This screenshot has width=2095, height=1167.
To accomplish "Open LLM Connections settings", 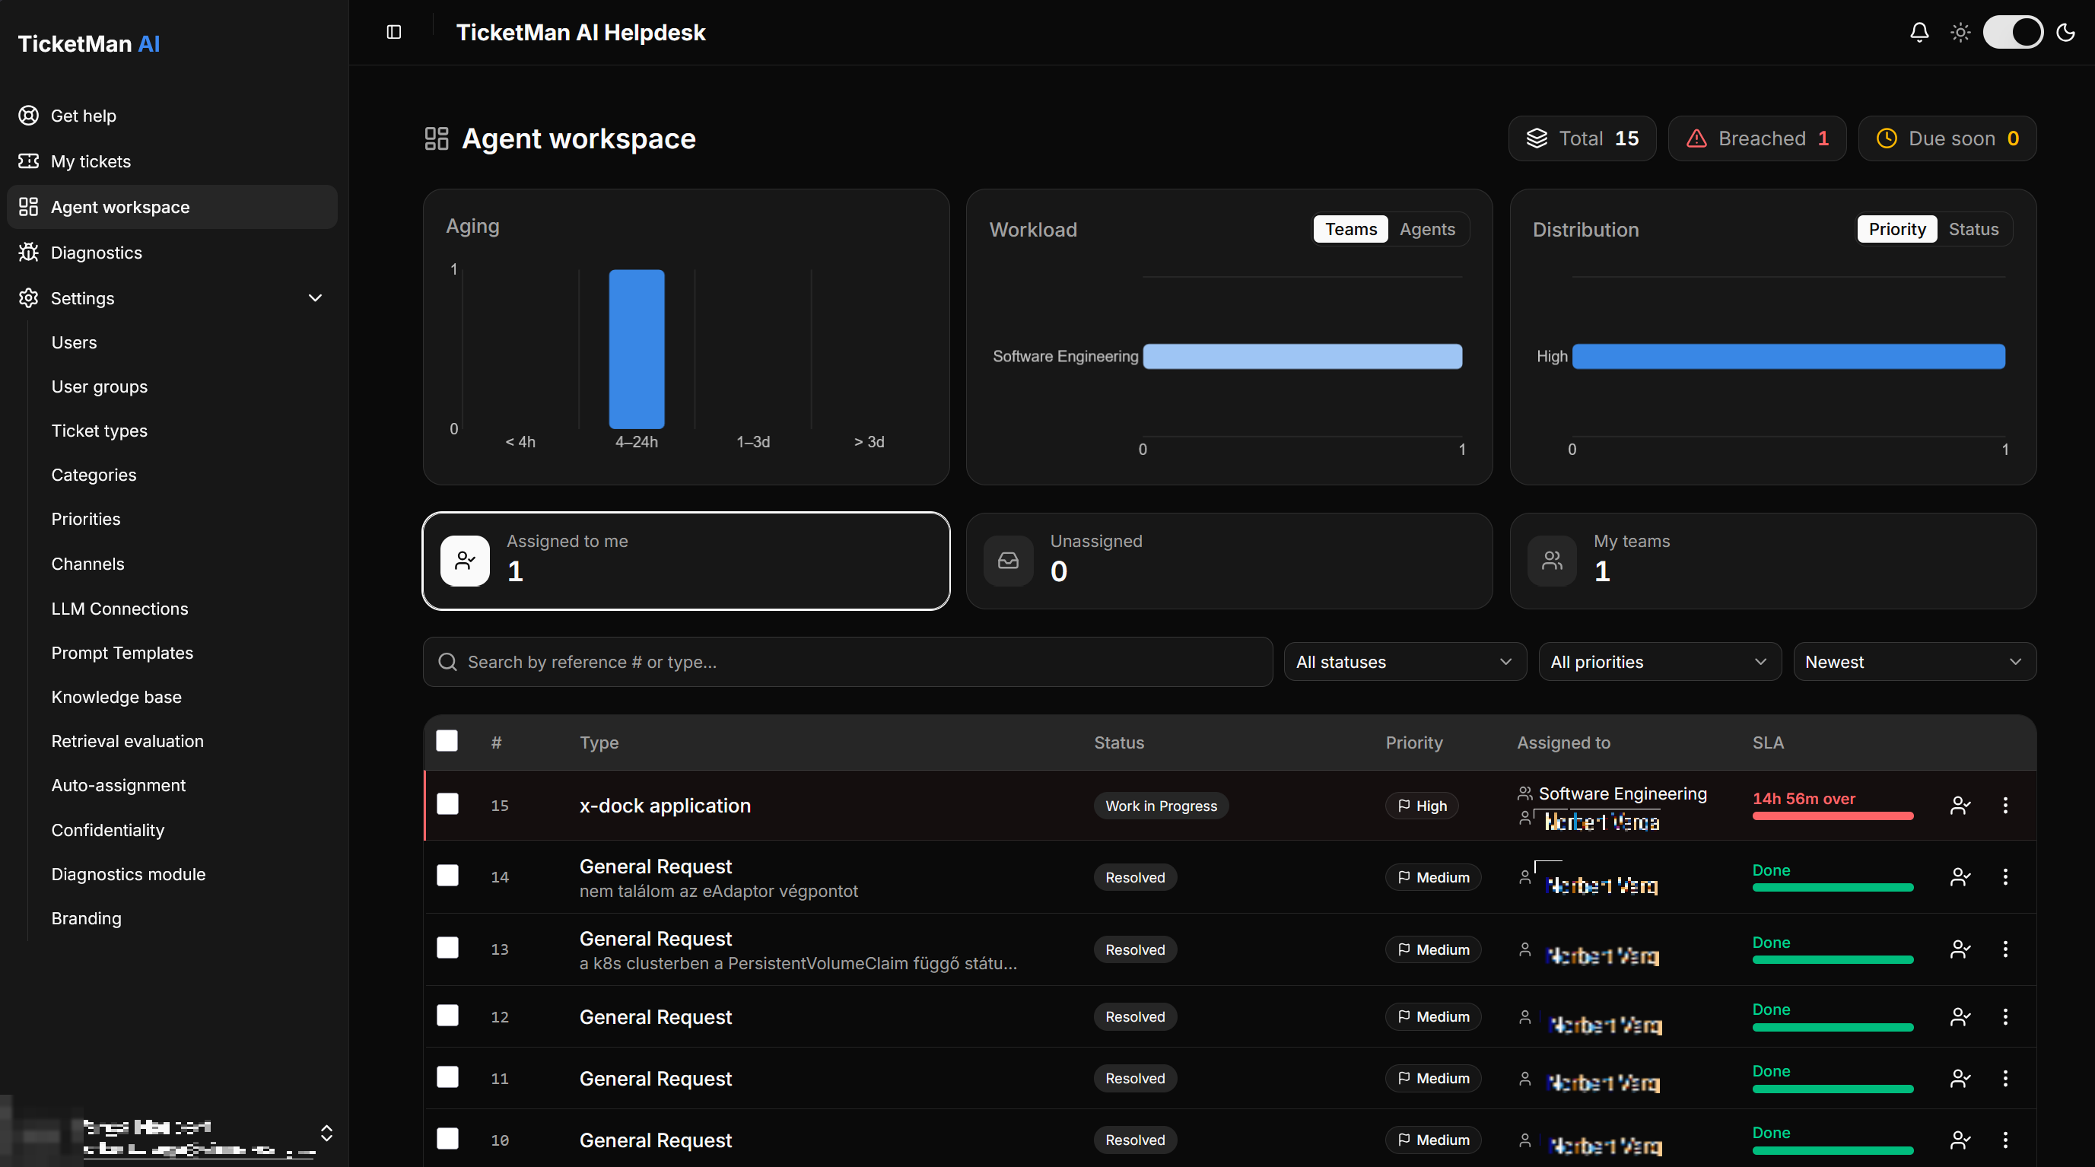I will pos(119,609).
